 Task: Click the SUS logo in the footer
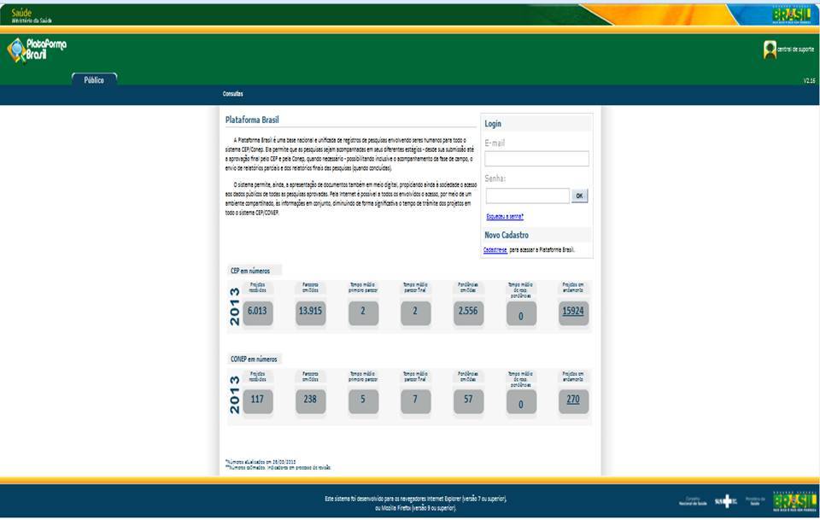[726, 501]
